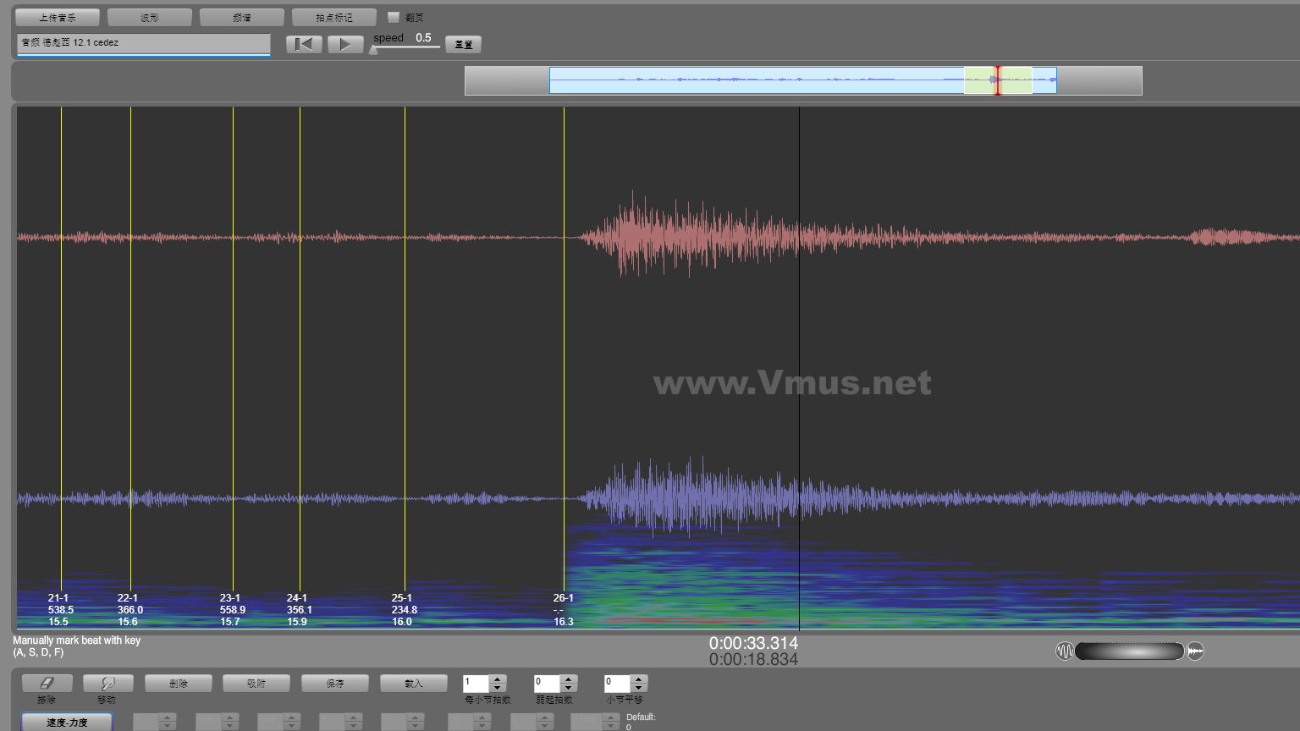Screen dimensions: 1300x731
Task: Click the speed slider handle
Action: (x=373, y=50)
